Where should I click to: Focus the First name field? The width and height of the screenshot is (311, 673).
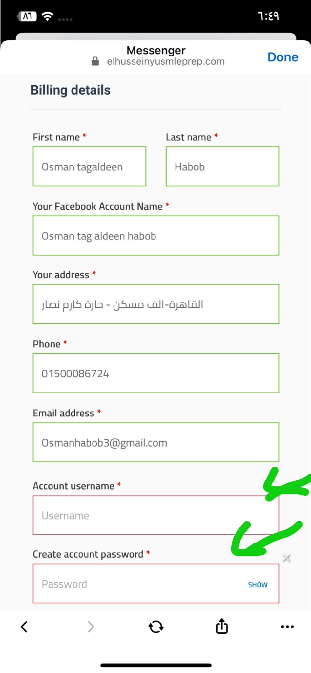[x=89, y=167]
